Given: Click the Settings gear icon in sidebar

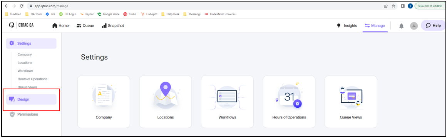Looking at the screenshot, I should pos(12,43).
